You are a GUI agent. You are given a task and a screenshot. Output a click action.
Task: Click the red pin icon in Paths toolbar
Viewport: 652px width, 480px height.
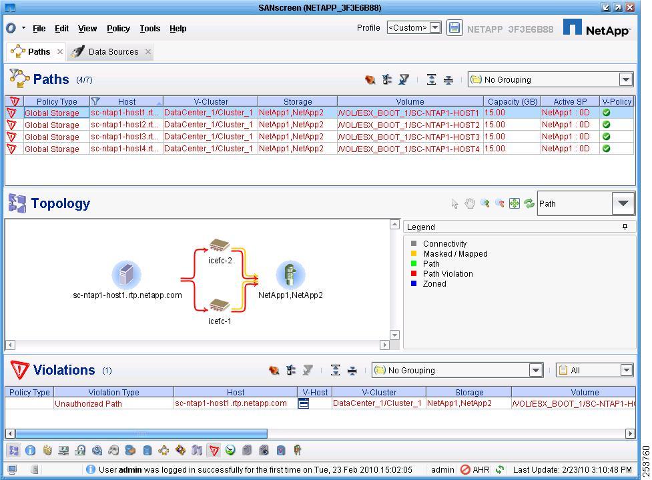point(370,79)
